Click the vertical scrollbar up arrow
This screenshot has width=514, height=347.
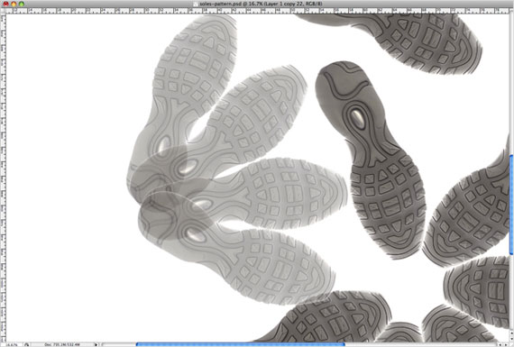[511, 333]
